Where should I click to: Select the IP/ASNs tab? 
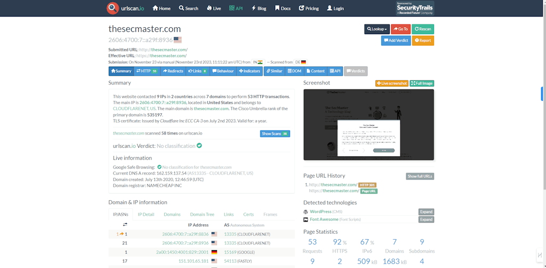pyautogui.click(x=121, y=215)
